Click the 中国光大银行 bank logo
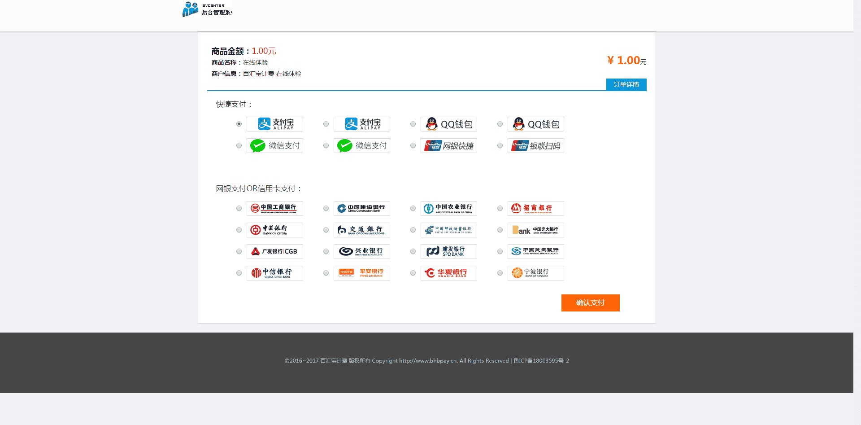 pos(536,230)
